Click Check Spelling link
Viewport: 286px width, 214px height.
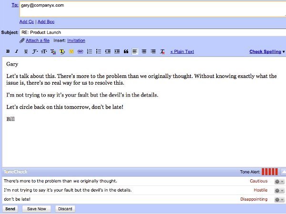pyautogui.click(x=265, y=52)
